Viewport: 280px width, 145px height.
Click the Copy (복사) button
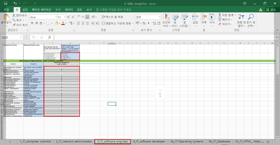click(17, 20)
